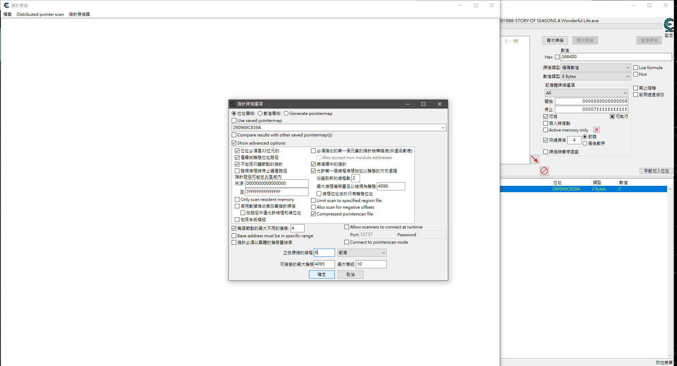
Task: Expand the address 290969CB39A dropdown
Action: tap(443, 128)
